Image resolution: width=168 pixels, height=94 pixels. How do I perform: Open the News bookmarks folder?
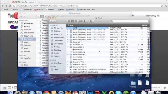coord(61,9)
